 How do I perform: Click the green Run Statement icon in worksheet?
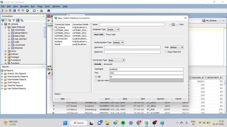pos(49,20)
